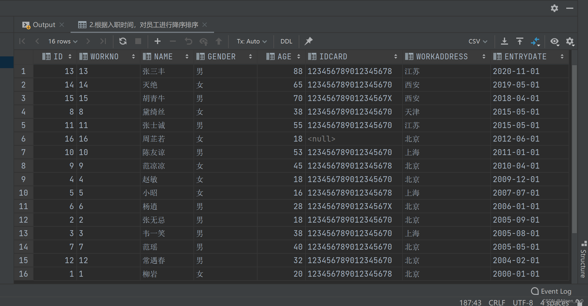Go to the first page of results
Screen dimensions: 588x306
(x=22, y=41)
